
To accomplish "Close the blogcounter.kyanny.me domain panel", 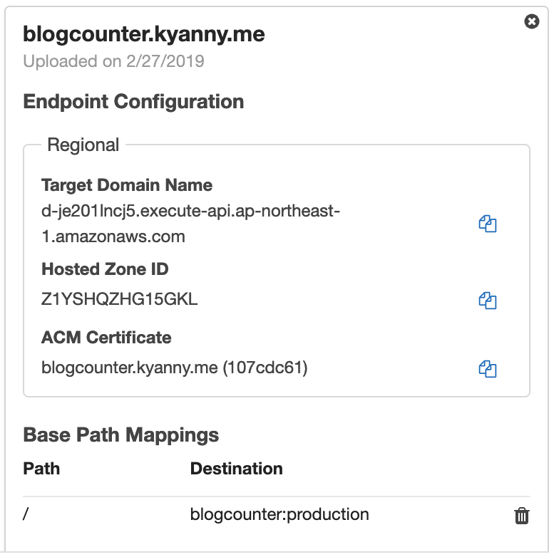I will (532, 21).
